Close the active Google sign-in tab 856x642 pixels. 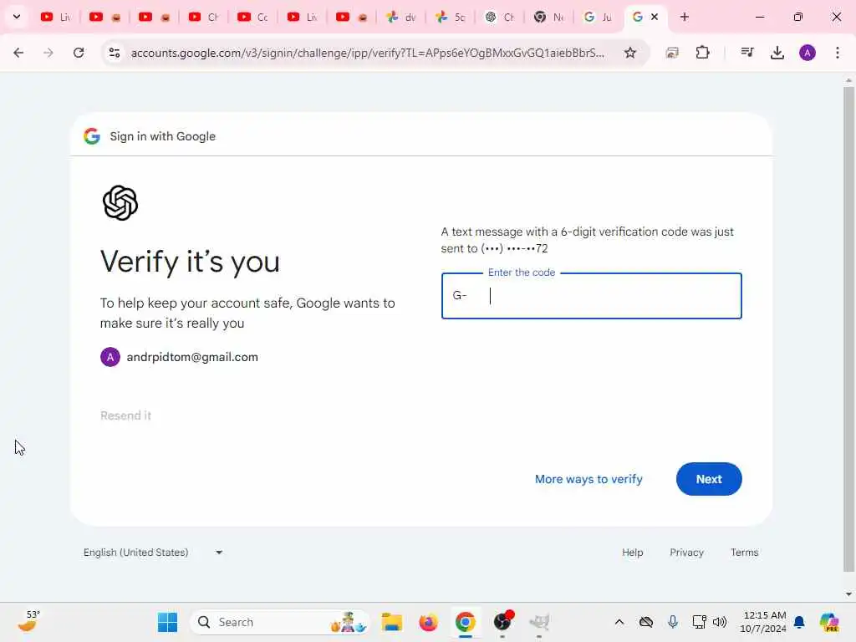coord(655,17)
